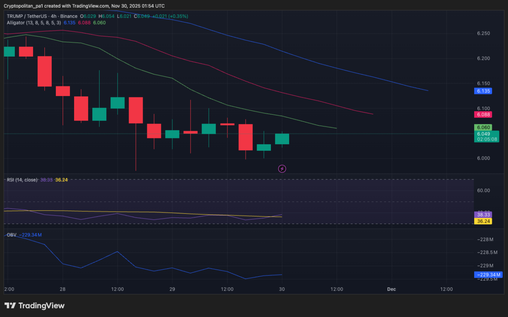This screenshot has width=508, height=317.
Task: Click the purple 38.33 RSI value tag
Action: 483,215
